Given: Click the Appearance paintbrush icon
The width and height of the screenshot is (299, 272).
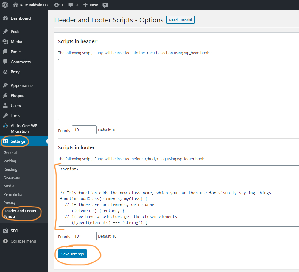Looking at the screenshot, I should [5, 85].
